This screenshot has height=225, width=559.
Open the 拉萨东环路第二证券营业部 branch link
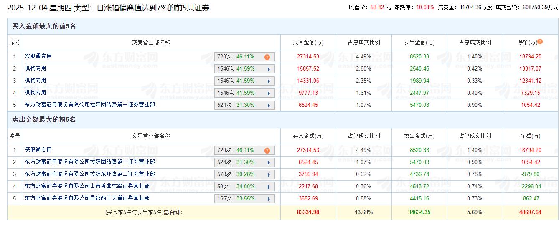coord(89,174)
